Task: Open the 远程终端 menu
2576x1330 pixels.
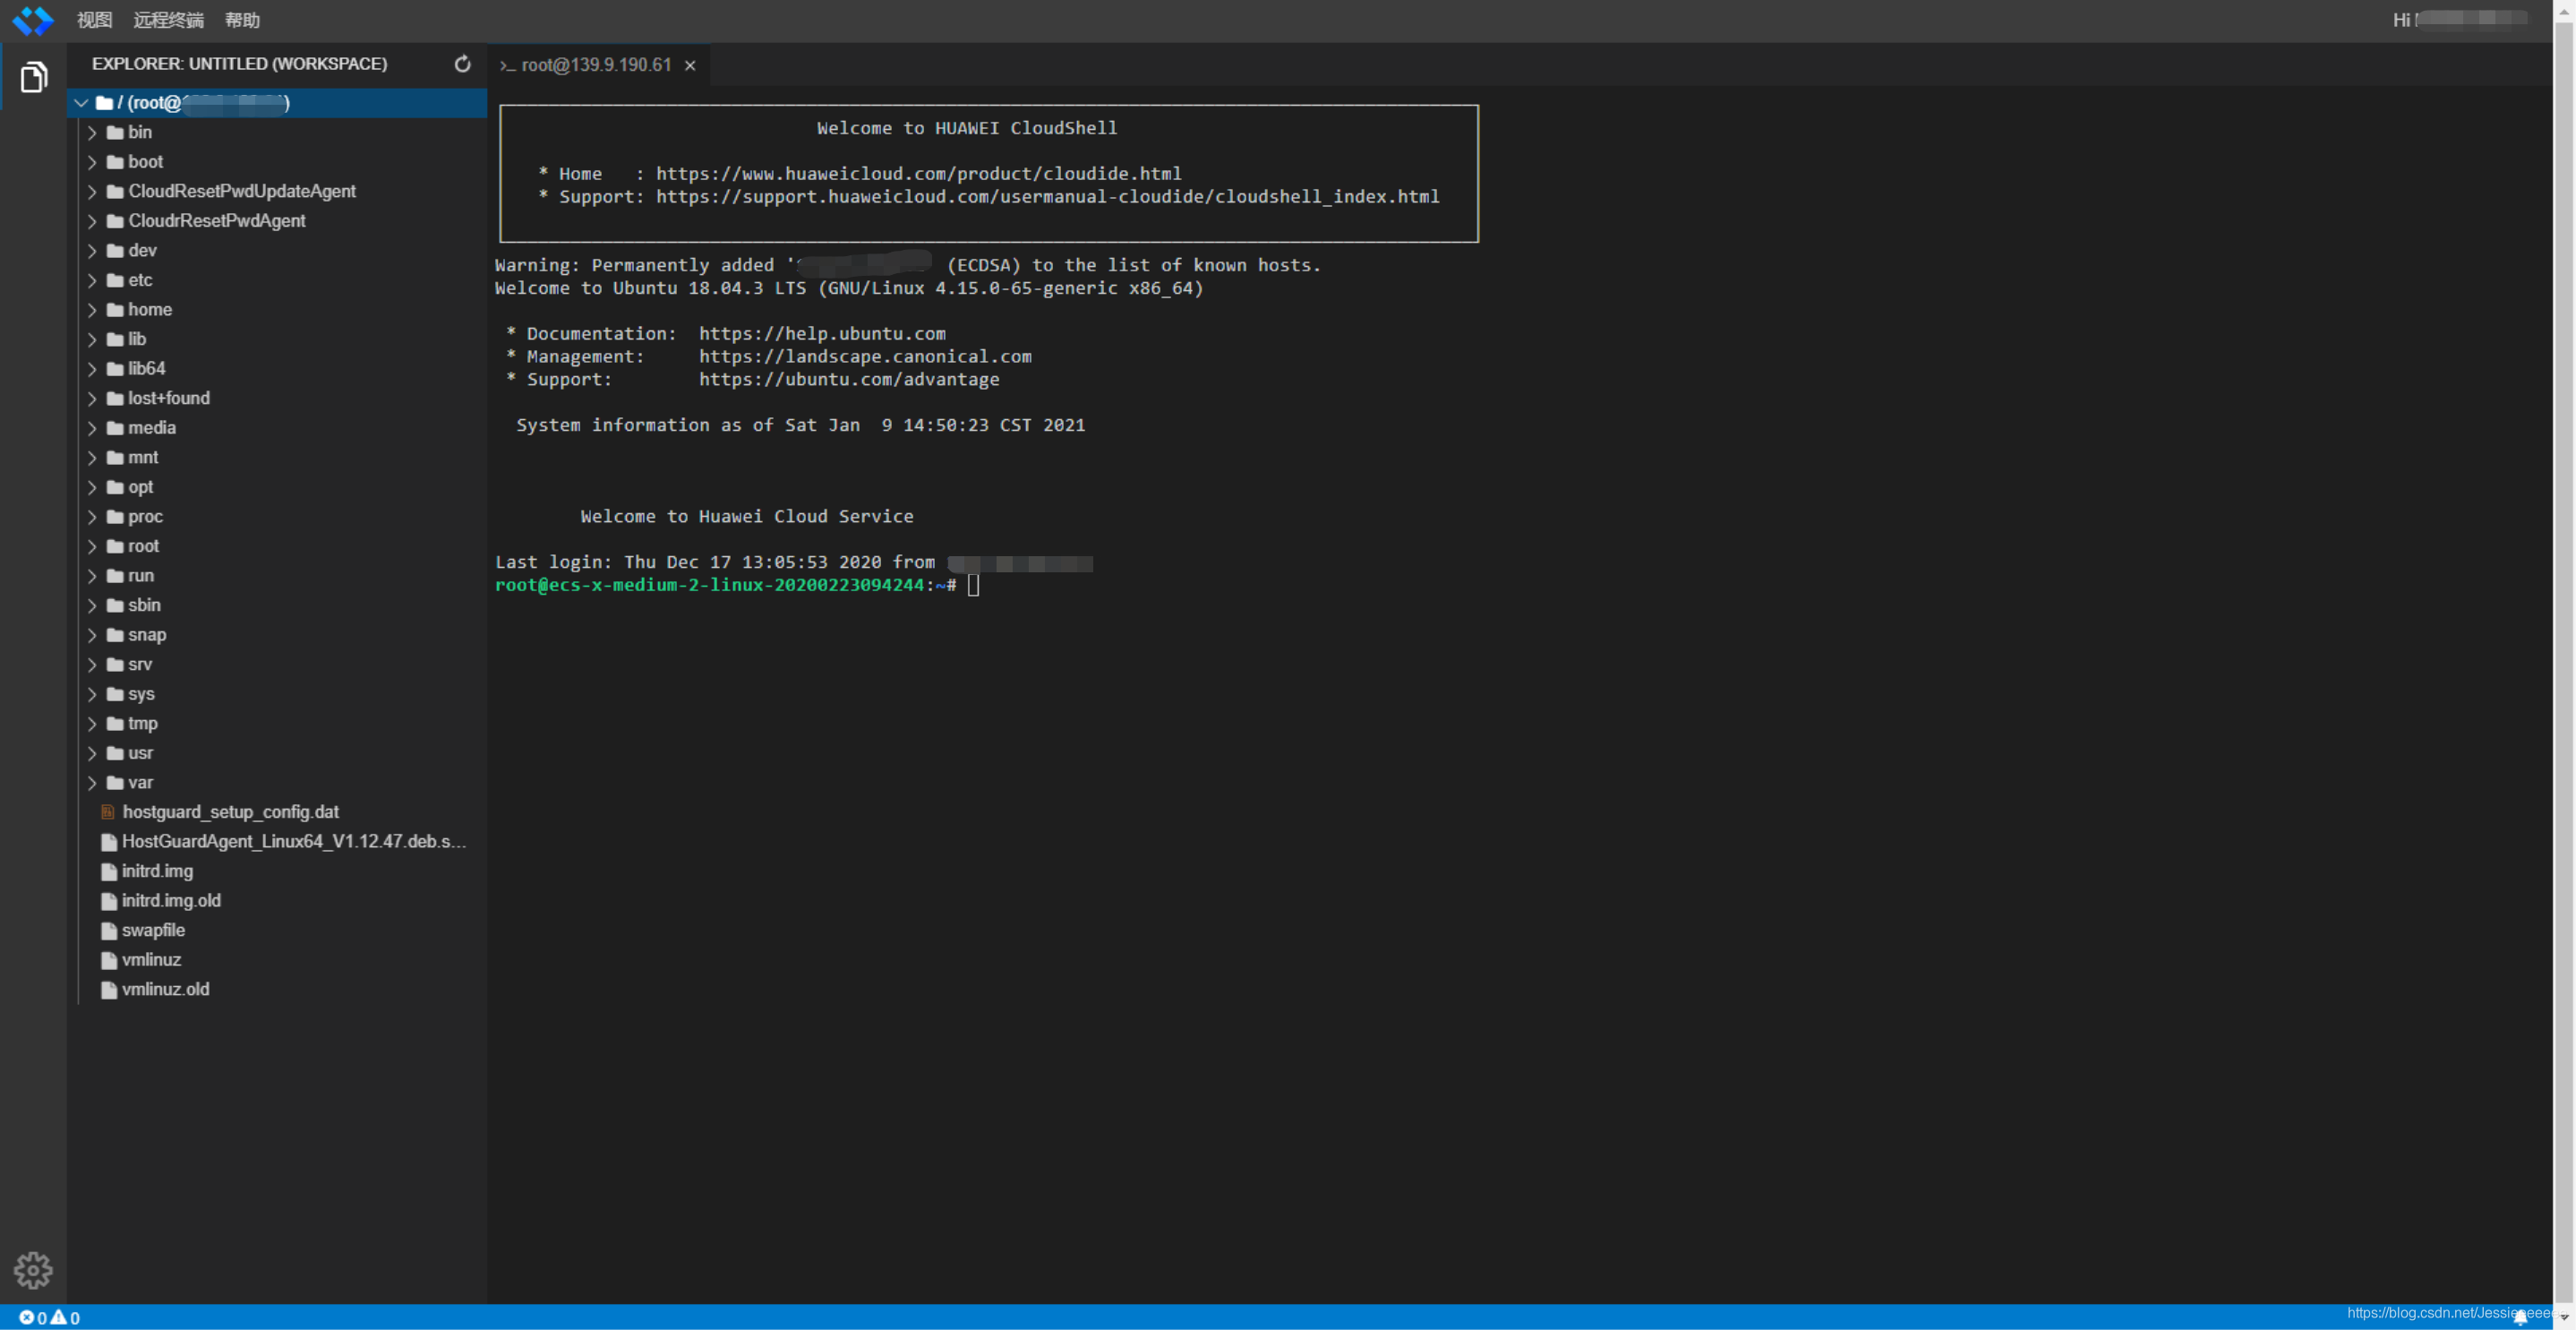Action: [168, 20]
